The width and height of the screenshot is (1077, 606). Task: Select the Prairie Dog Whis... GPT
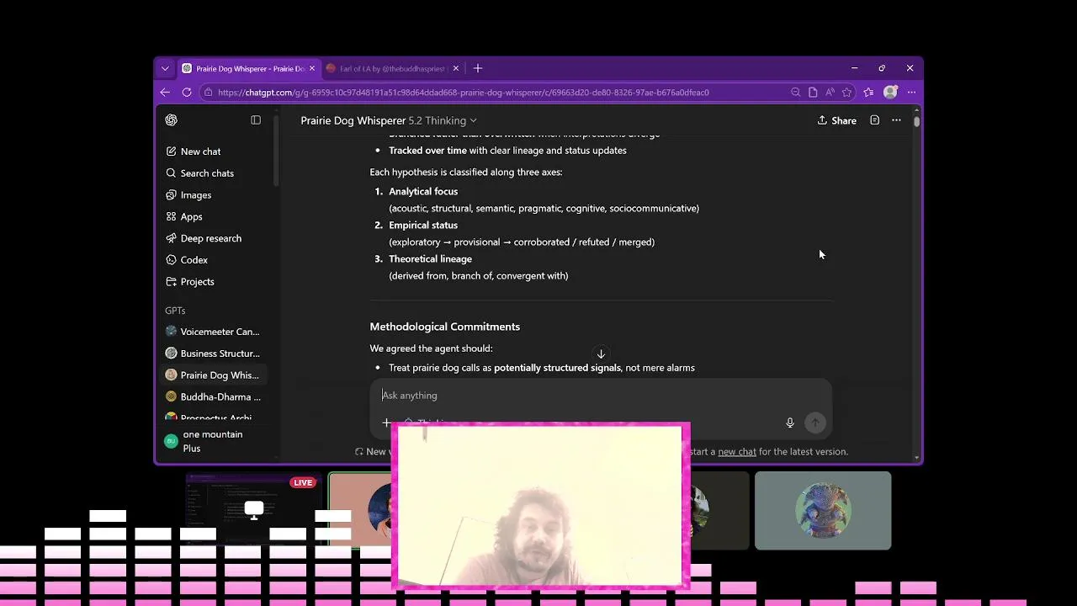coord(212,375)
